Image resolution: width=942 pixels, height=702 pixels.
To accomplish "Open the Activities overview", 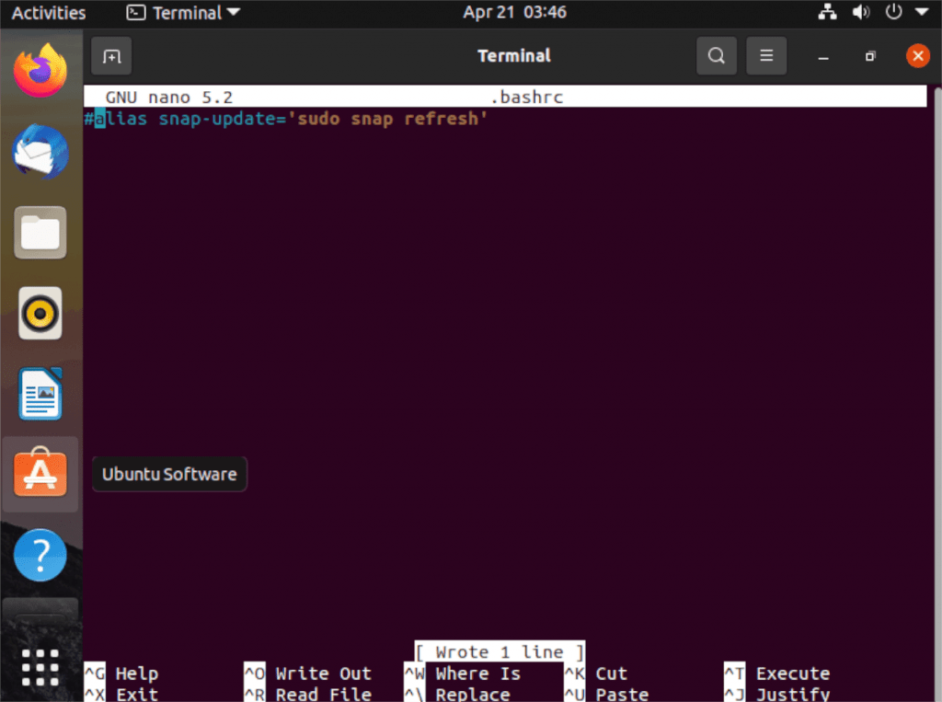I will [48, 13].
